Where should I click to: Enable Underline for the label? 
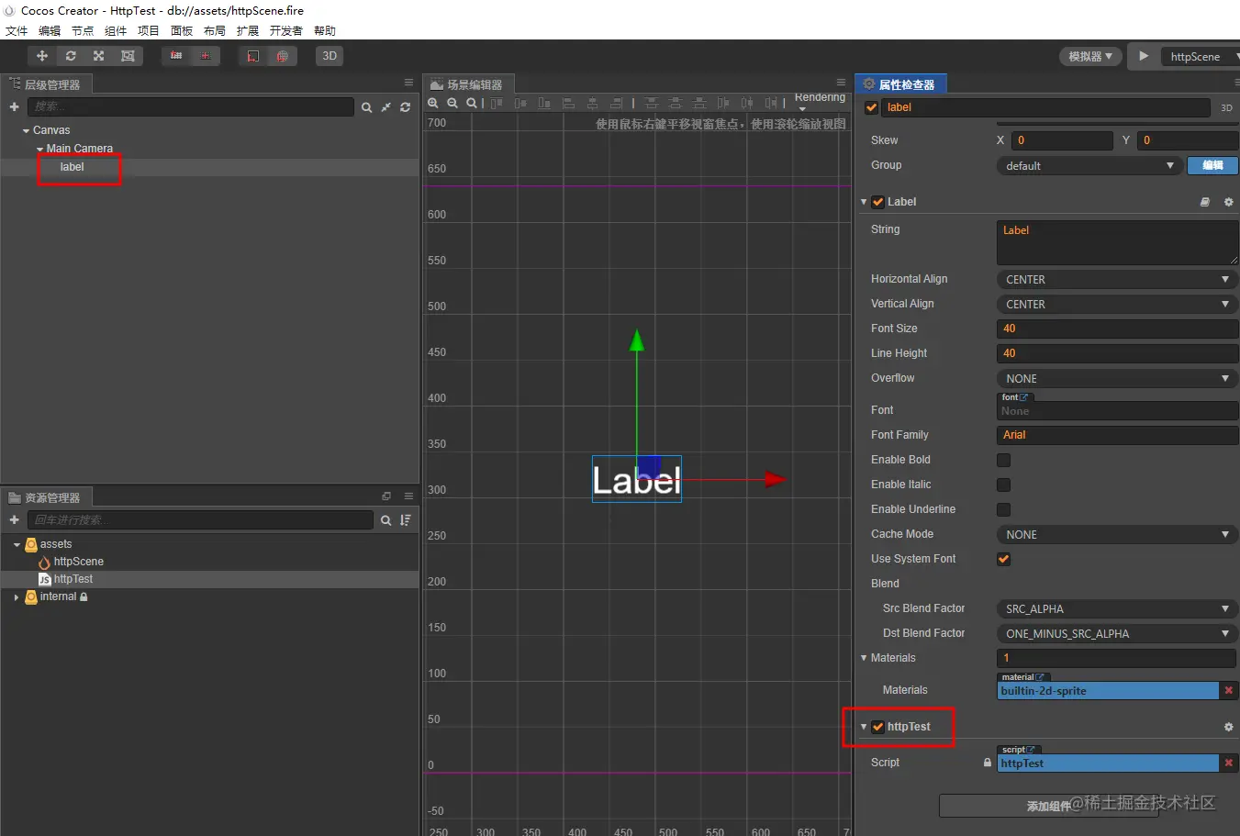(1003, 509)
